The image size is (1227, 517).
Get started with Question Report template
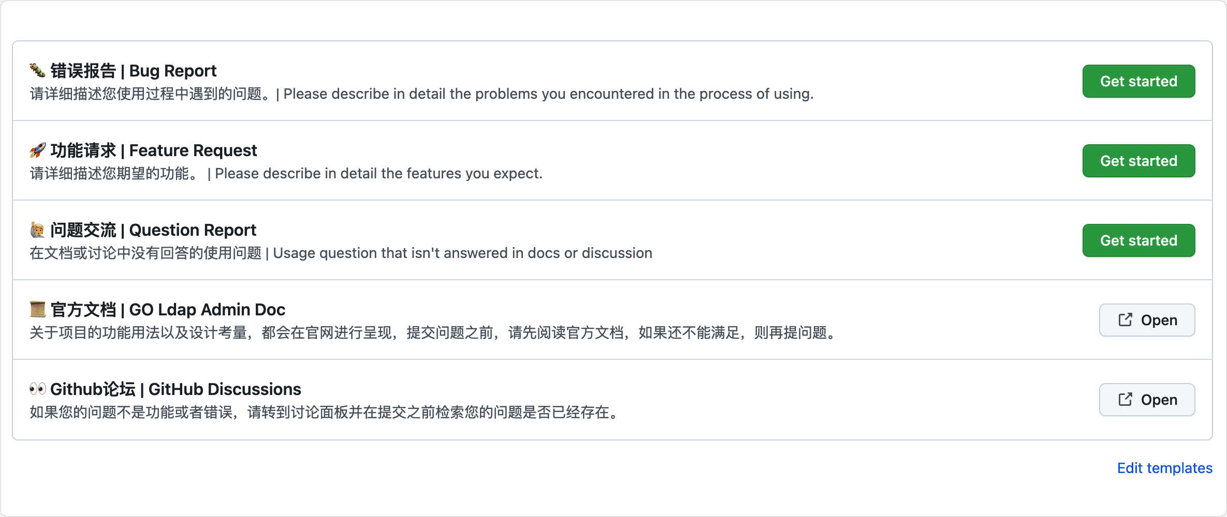coord(1138,240)
